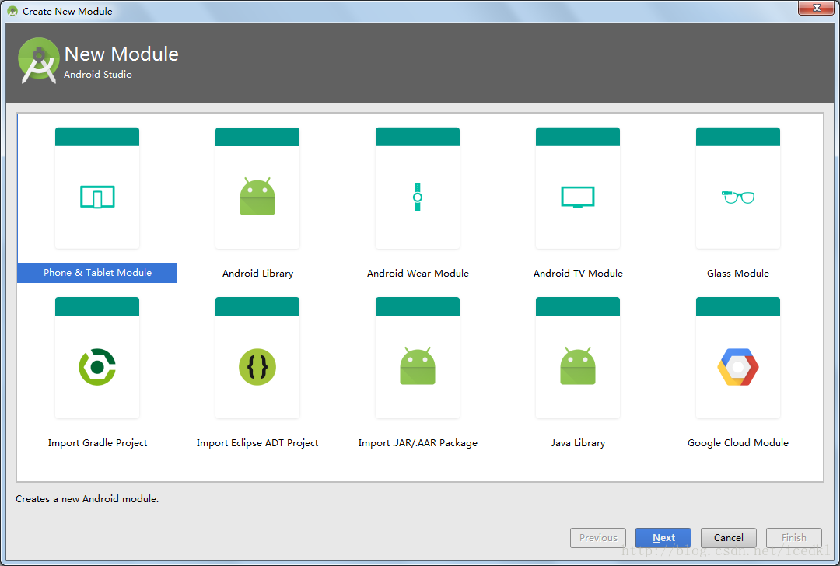Select the Java Library robot icon
The height and width of the screenshot is (566, 840).
(x=577, y=365)
